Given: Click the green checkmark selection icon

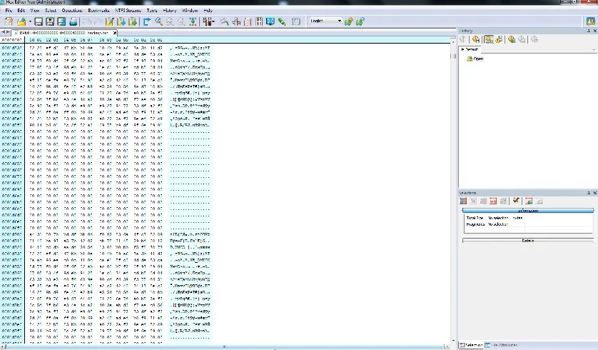Looking at the screenshot, I should tap(516, 201).
